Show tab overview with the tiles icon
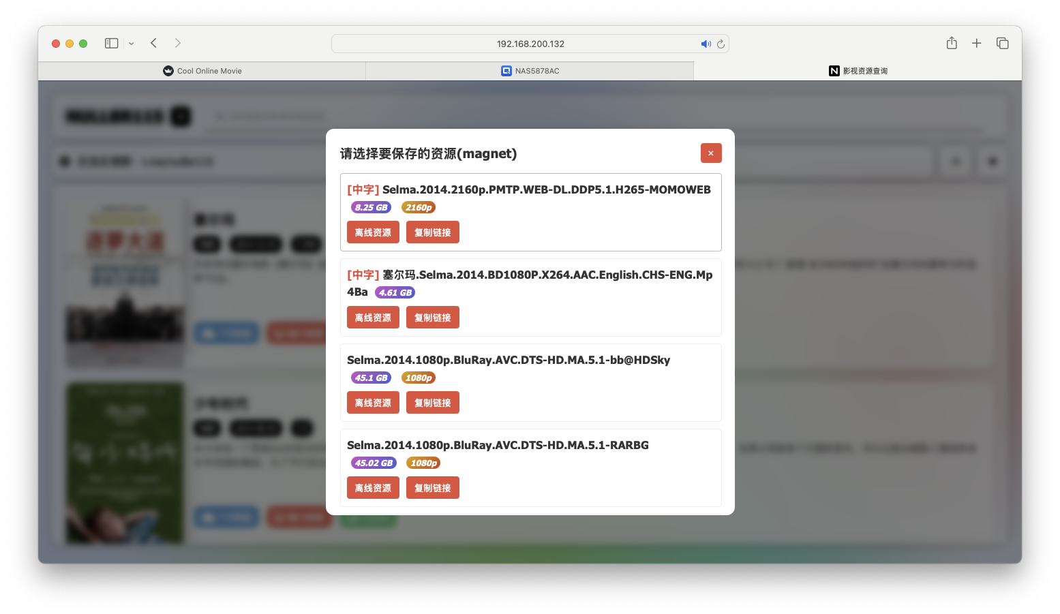1060x614 pixels. pyautogui.click(x=1002, y=43)
